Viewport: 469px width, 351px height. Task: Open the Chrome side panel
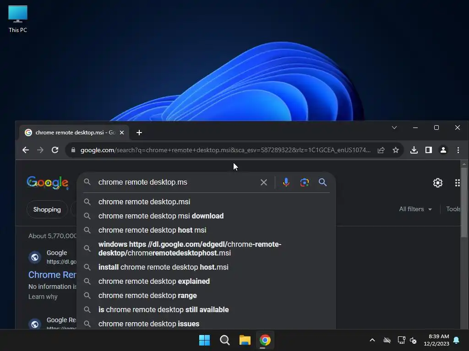[x=428, y=150]
